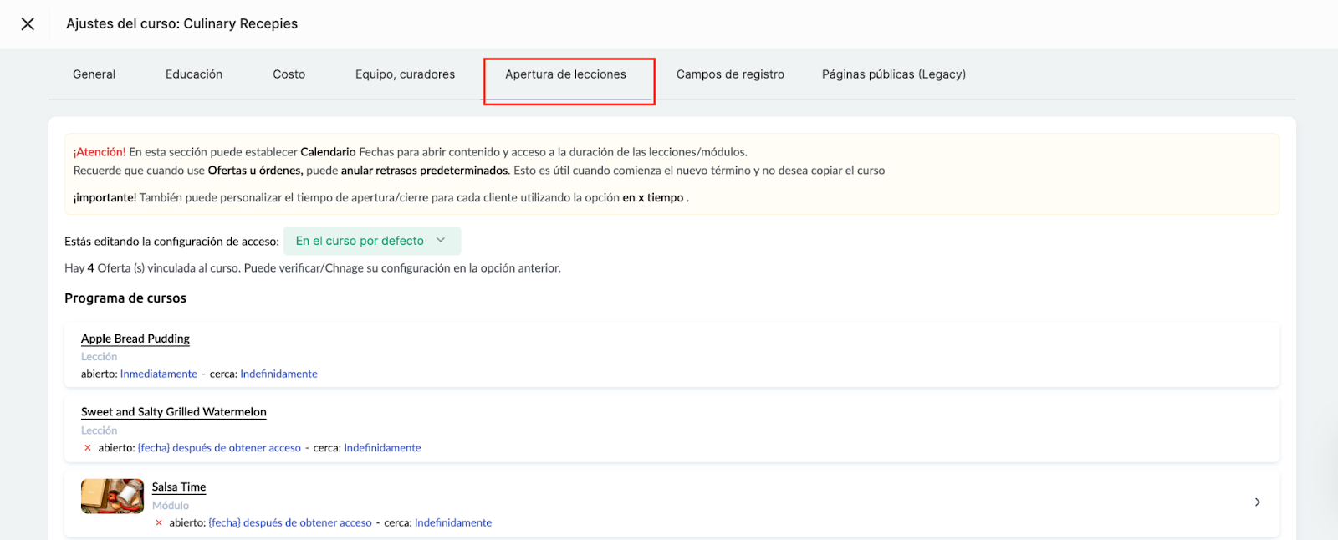1338x540 pixels.
Task: Edit 'Indefinidamente' close time for Apple Bread Pudding
Action: click(278, 374)
